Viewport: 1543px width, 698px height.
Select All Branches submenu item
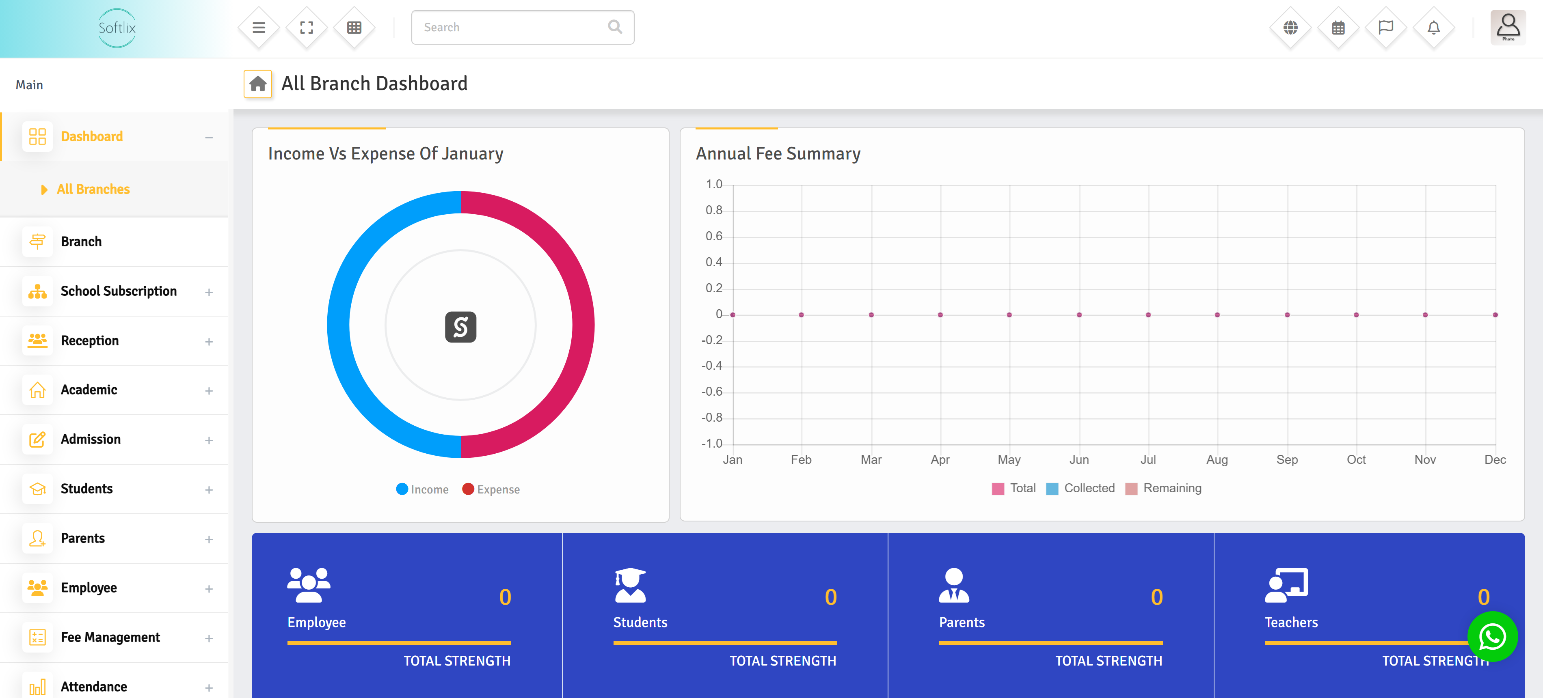pos(93,189)
